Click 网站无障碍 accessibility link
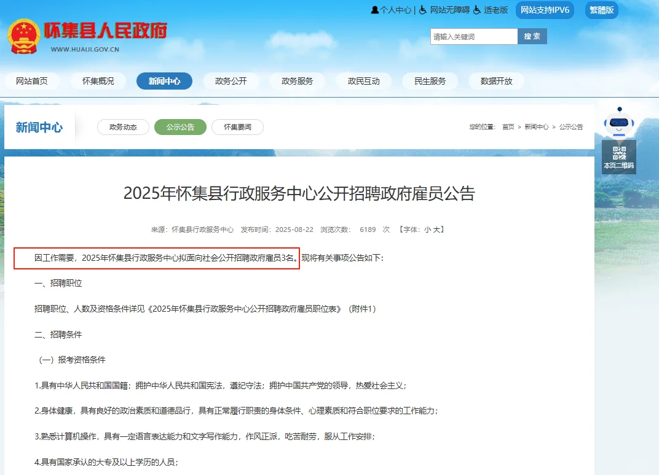This screenshot has height=475, width=659. (444, 10)
